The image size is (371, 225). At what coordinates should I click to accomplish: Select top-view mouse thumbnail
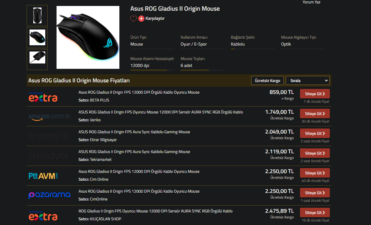click(x=37, y=16)
